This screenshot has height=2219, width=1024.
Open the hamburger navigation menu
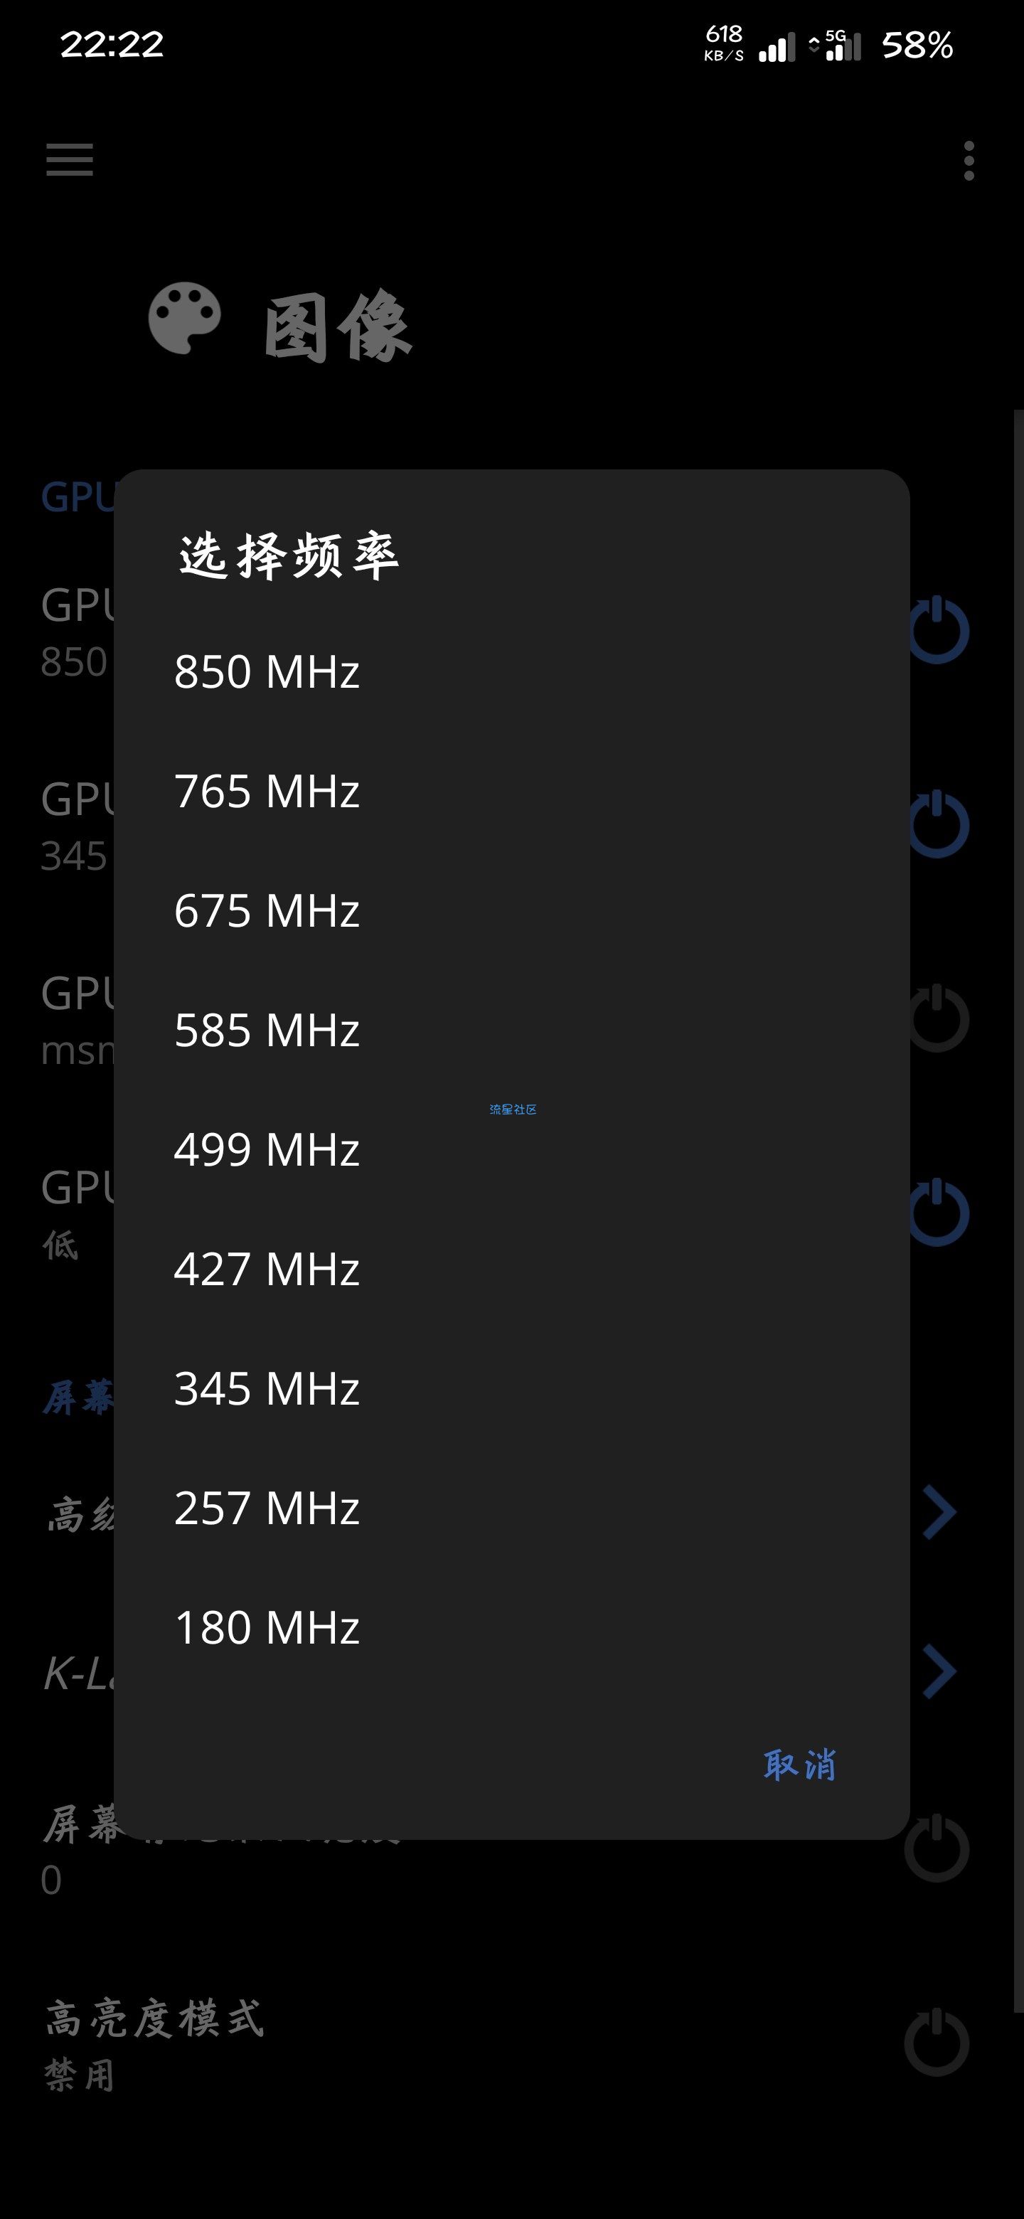[70, 160]
